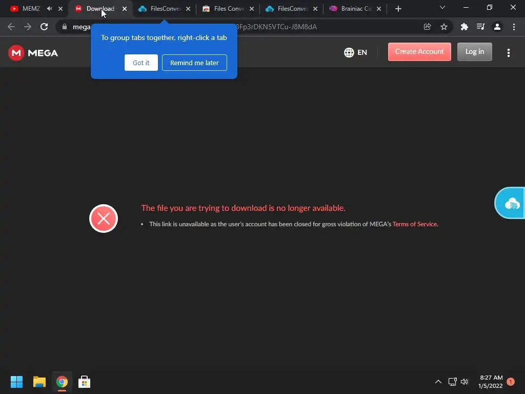Viewport: 525px width, 394px height.
Task: Open the Extensions puzzle icon
Action: (464, 27)
